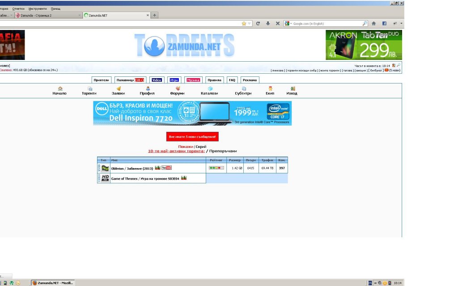Open '10-те най-активни торента' link
This screenshot has height=286, width=458.
(176, 151)
